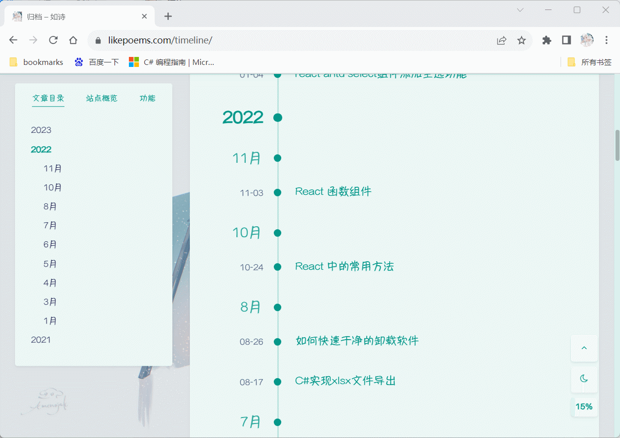Jump to 2023 in sidebar
Screen dimensions: 620x438
coord(41,130)
